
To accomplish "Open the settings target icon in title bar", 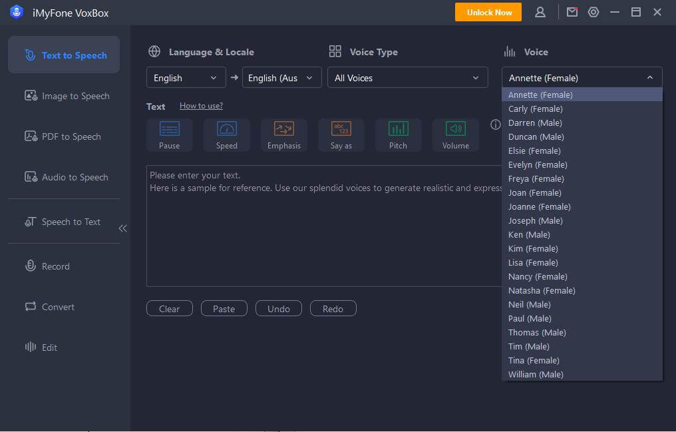I will pos(593,12).
